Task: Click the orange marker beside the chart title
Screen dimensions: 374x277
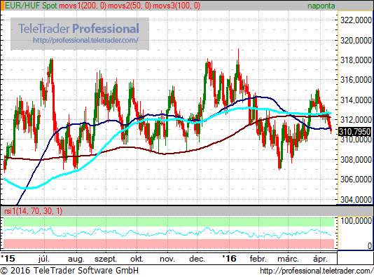Action: coord(2,6)
